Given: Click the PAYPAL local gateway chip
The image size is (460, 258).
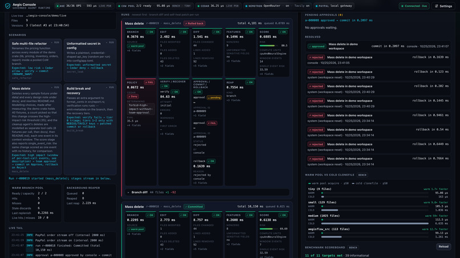Looking at the screenshot, I should pos(334,6).
